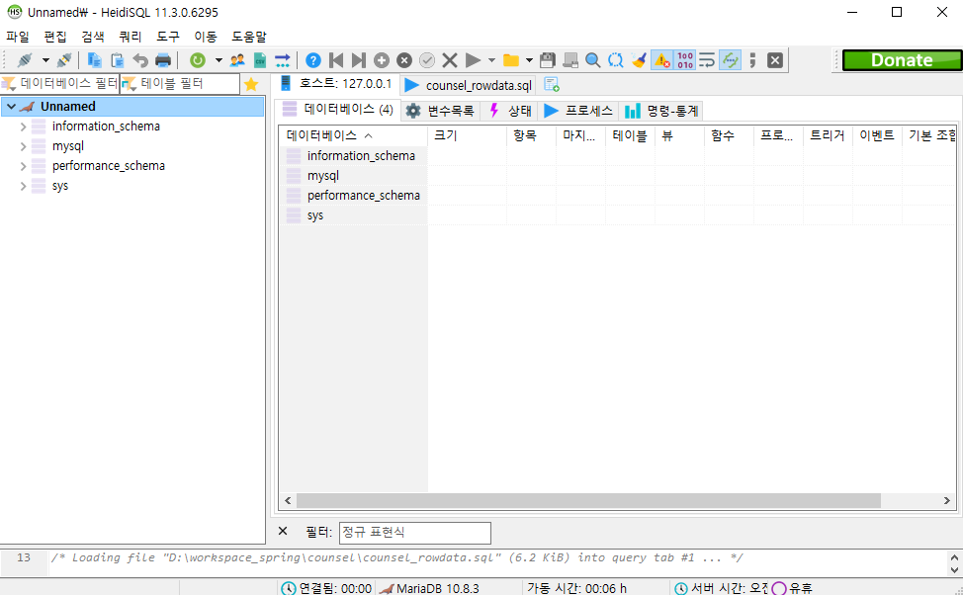Click the Copy toolbar icon
This screenshot has width=963, height=595.
pyautogui.click(x=95, y=60)
